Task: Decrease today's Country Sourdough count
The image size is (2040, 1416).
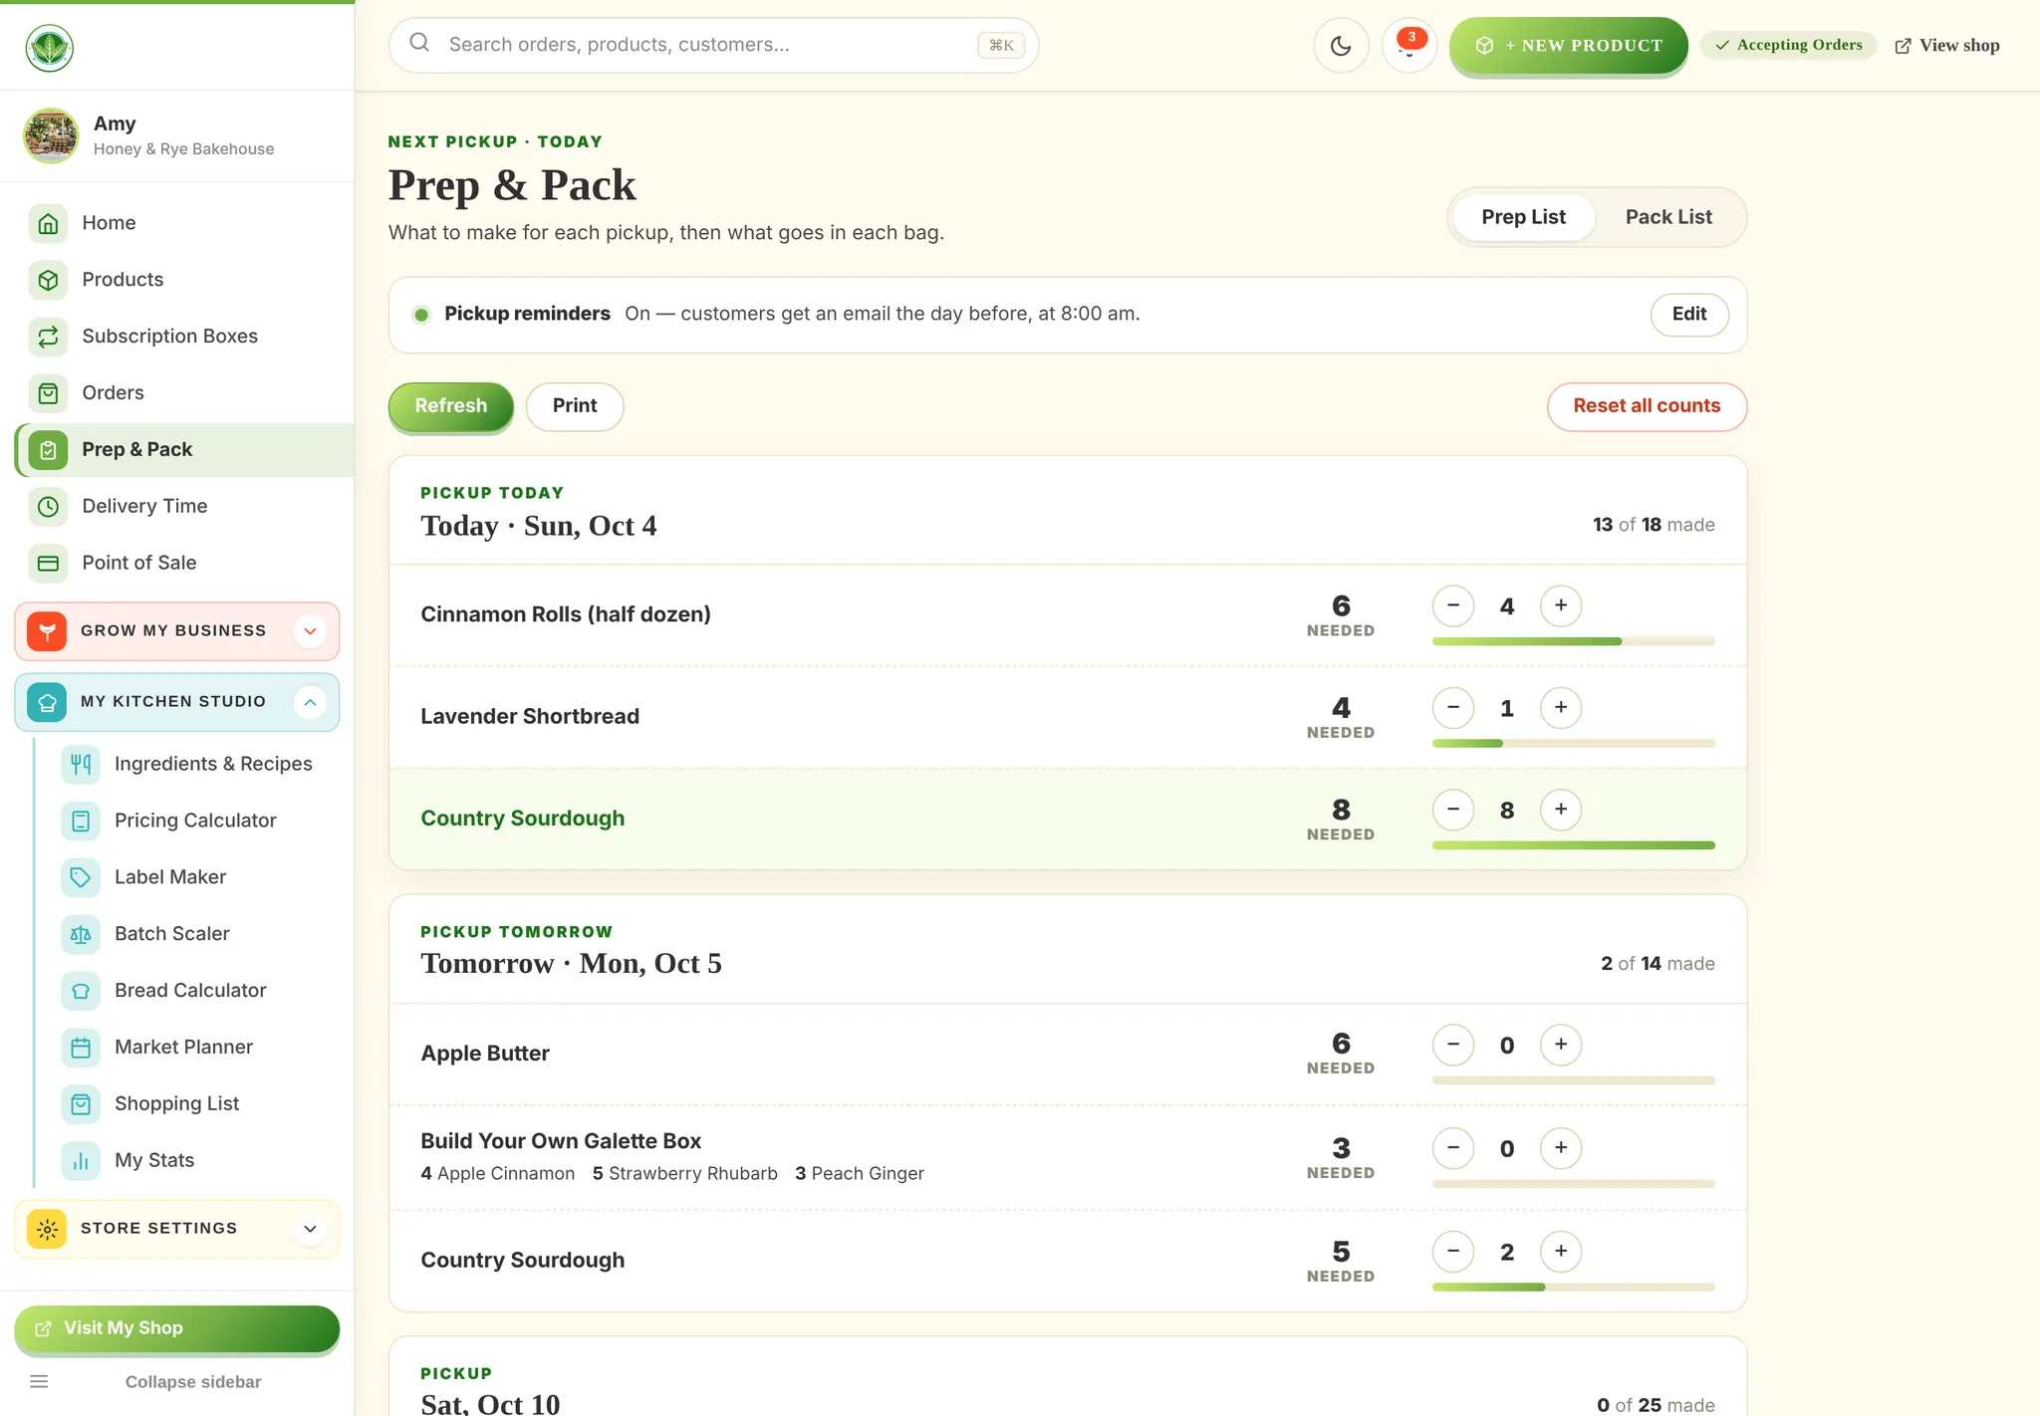Action: click(1453, 810)
